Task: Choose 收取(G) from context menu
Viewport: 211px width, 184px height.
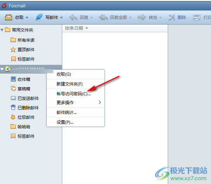Action: [x=76, y=74]
